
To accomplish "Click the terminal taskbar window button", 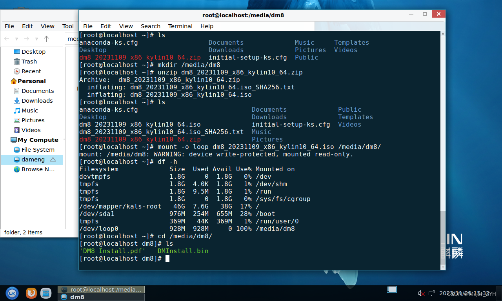I will [x=101, y=290].
